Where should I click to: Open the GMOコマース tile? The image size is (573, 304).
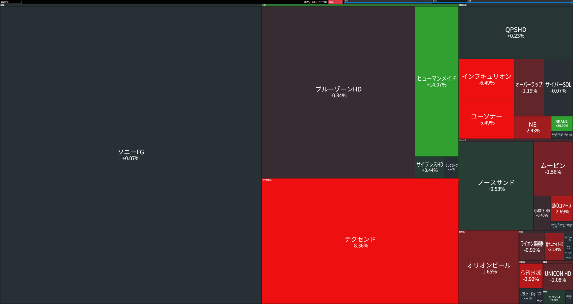click(x=561, y=208)
